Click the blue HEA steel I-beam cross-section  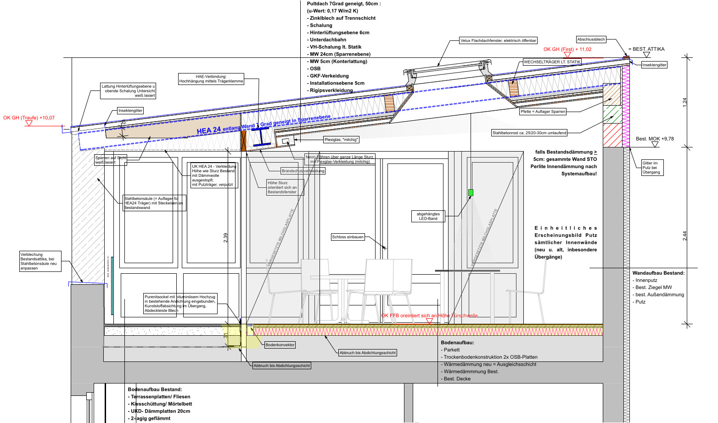pos(260,138)
